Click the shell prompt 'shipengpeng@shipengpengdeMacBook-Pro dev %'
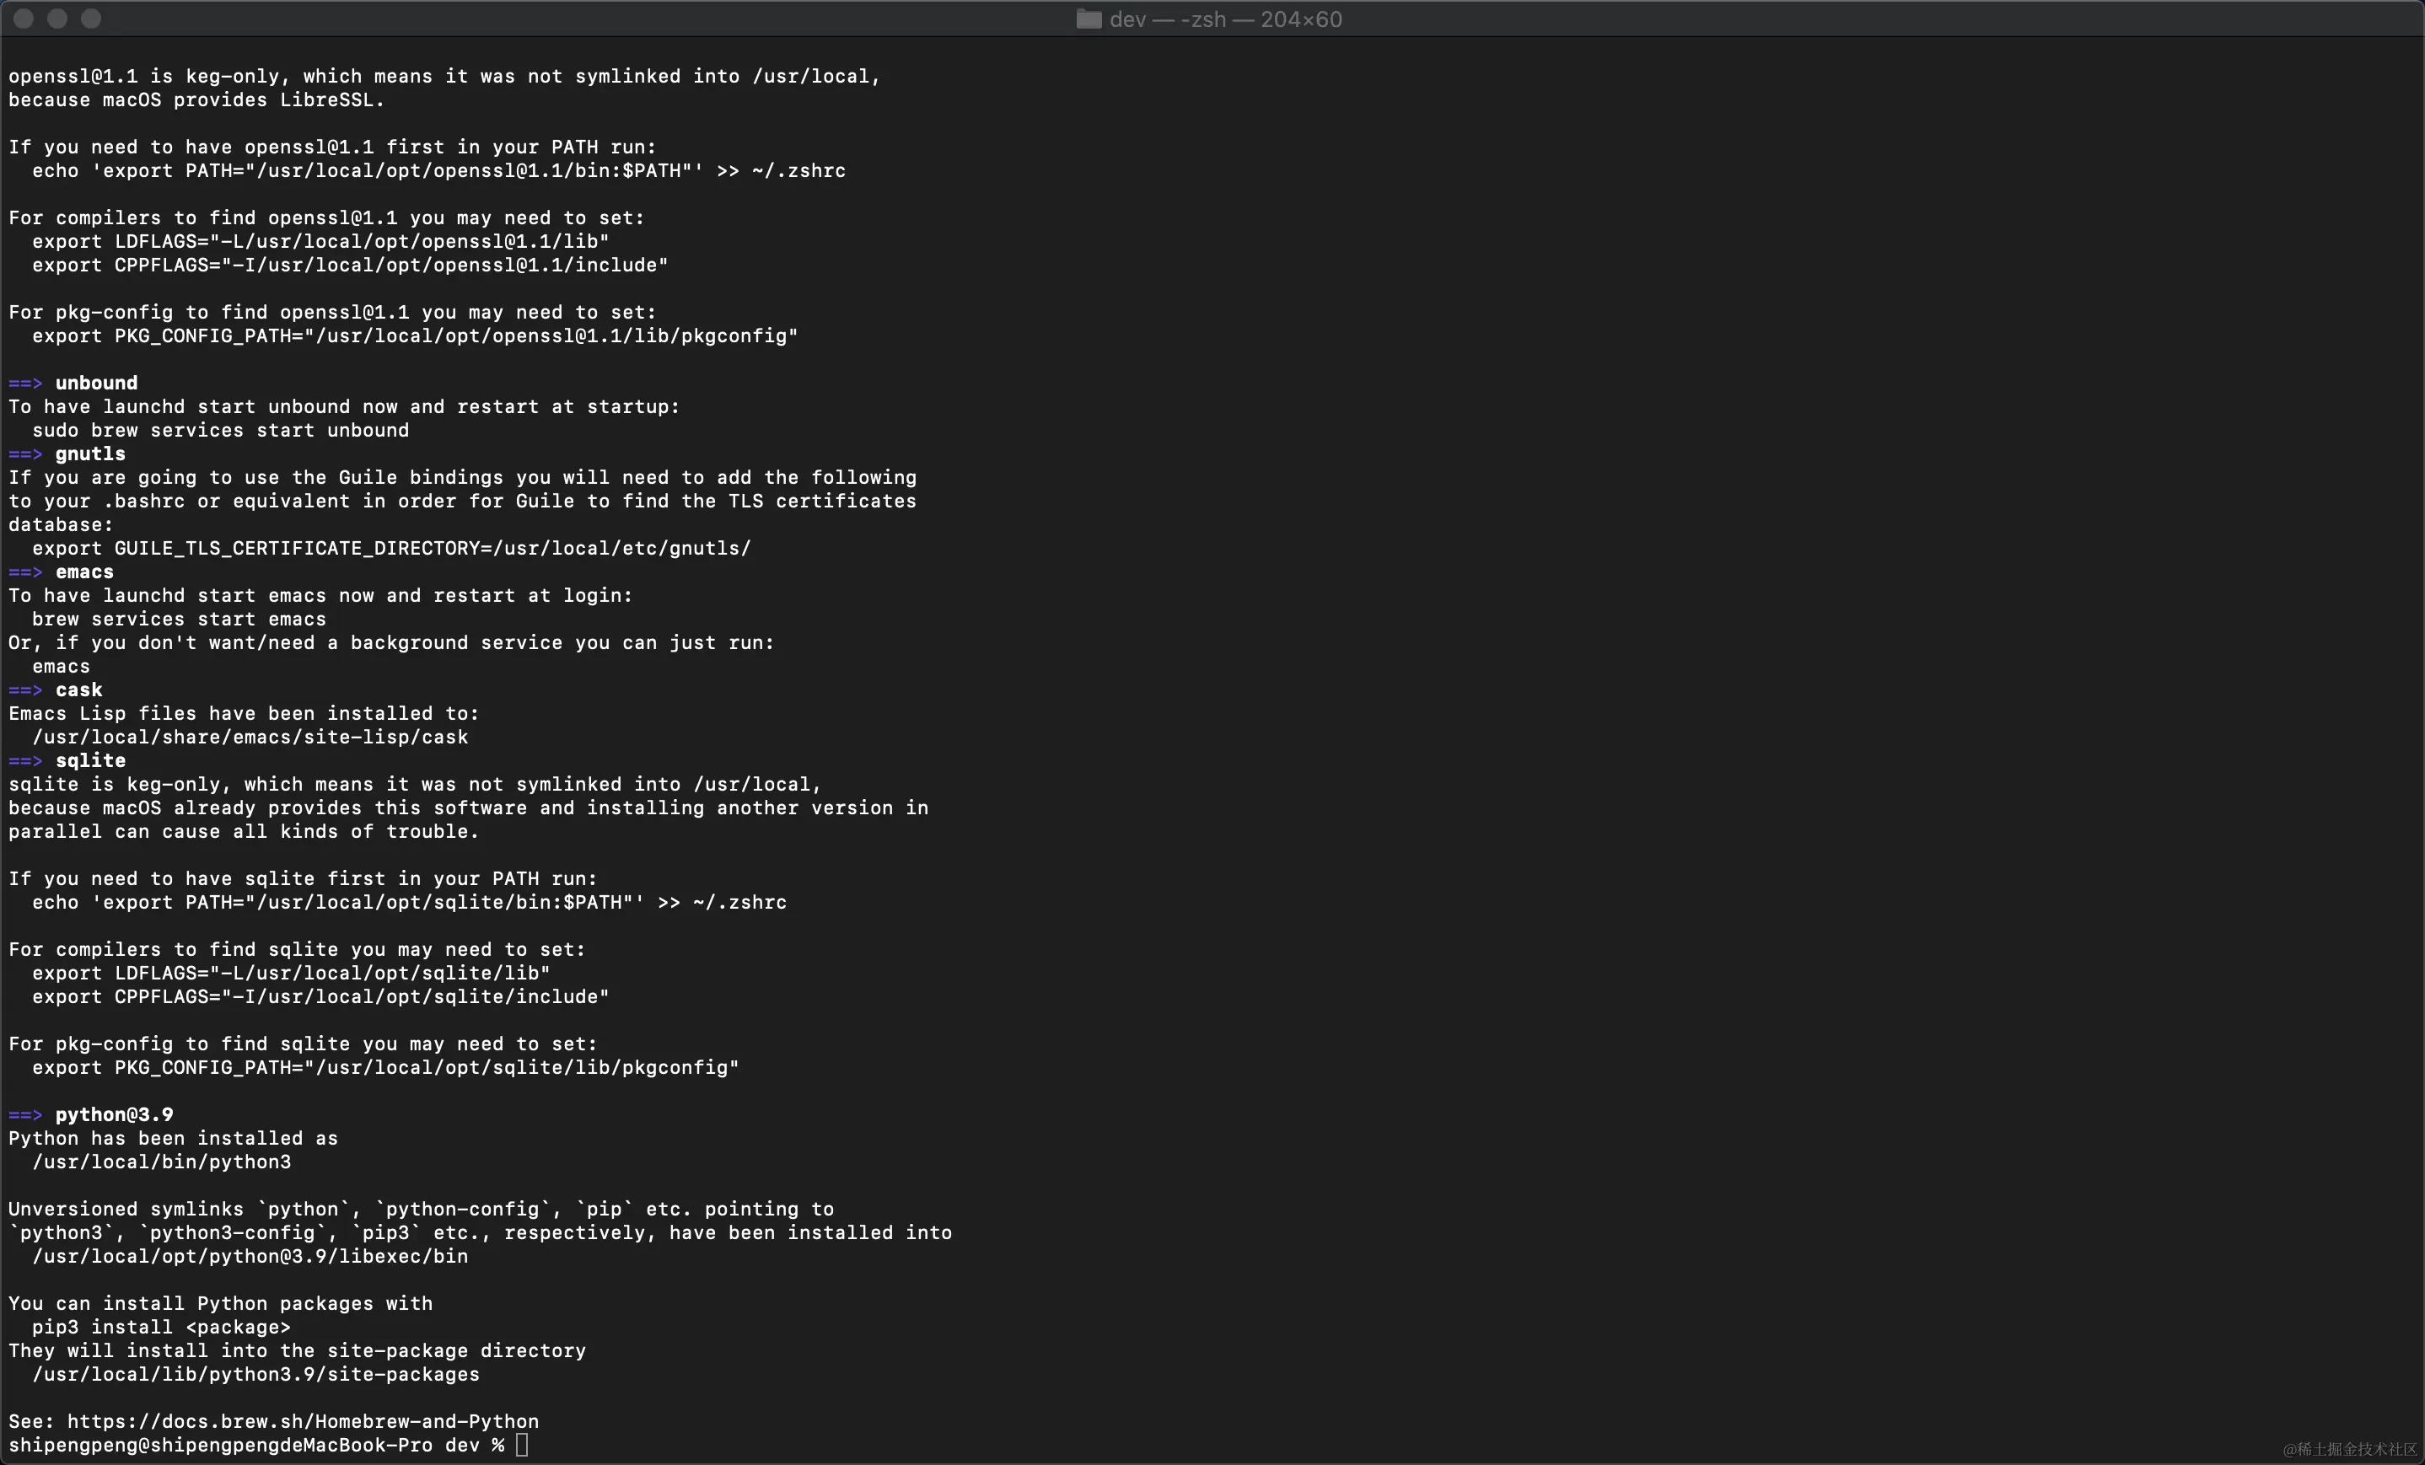The width and height of the screenshot is (2425, 1465). [x=255, y=1444]
